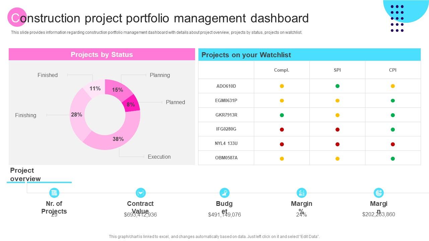Click the Margin % icon
Image resolution: width=429 pixels, height=241 pixels.
[x=302, y=193]
